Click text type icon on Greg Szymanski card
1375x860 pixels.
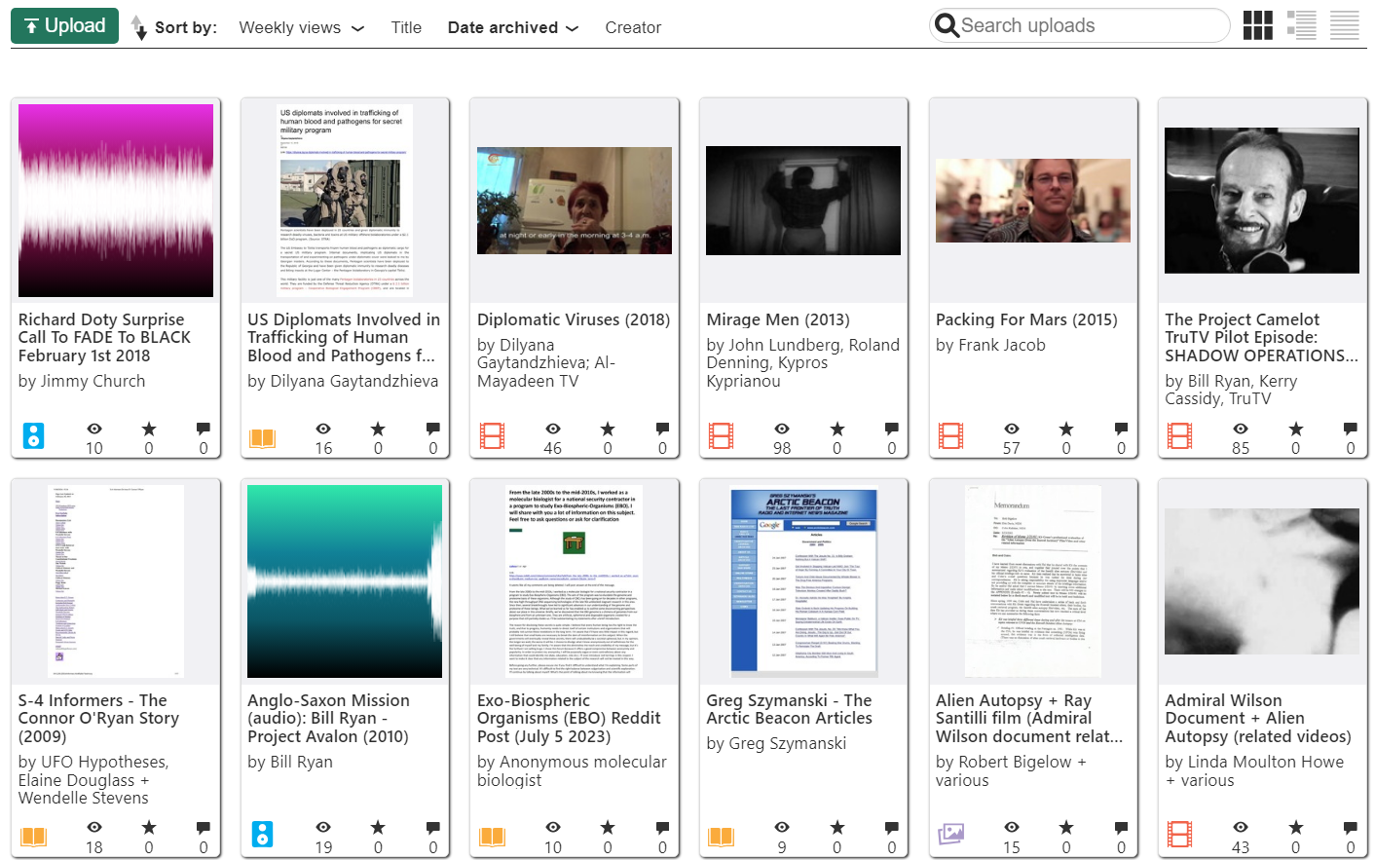point(722,836)
